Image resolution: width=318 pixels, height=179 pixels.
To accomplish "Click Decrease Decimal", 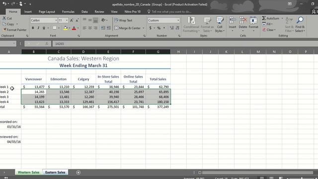I will point(177,28).
